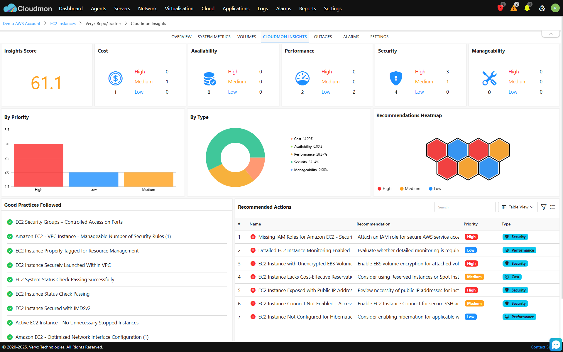The image size is (563, 352).
Task: Open the Dashboard nav item
Action: coord(71,9)
